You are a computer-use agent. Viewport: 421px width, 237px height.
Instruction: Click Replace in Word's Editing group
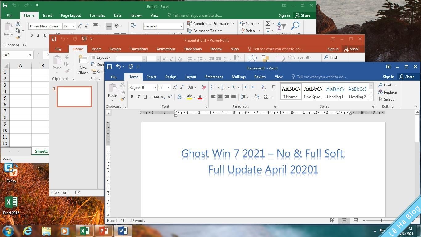point(387,92)
